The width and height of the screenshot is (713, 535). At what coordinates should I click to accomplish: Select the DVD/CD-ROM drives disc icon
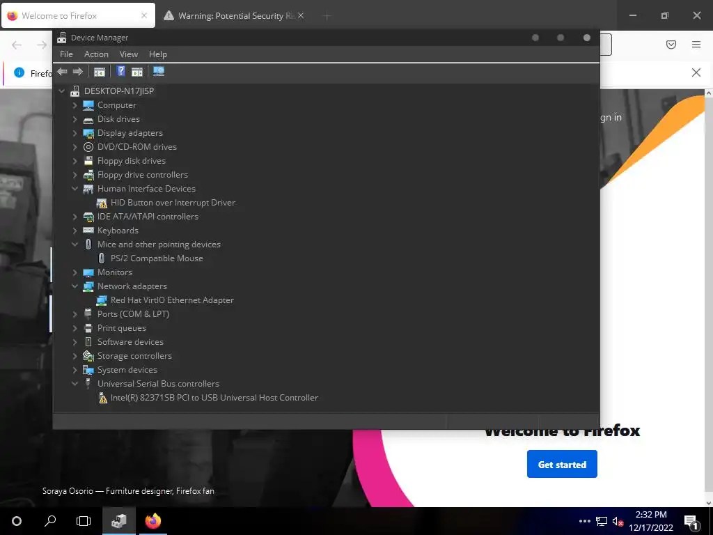tap(88, 147)
